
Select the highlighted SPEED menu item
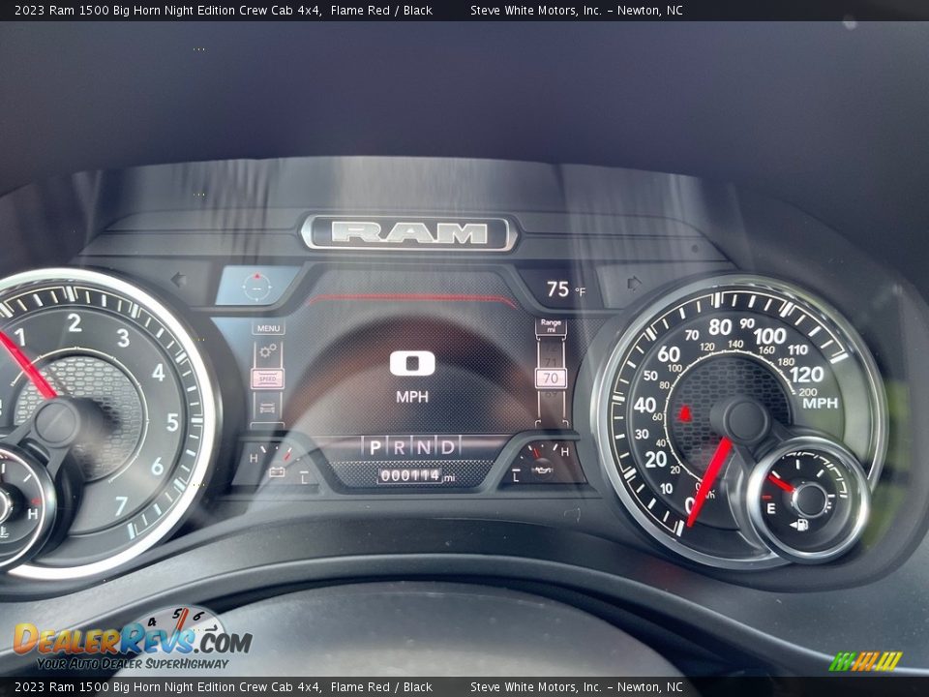pos(268,379)
